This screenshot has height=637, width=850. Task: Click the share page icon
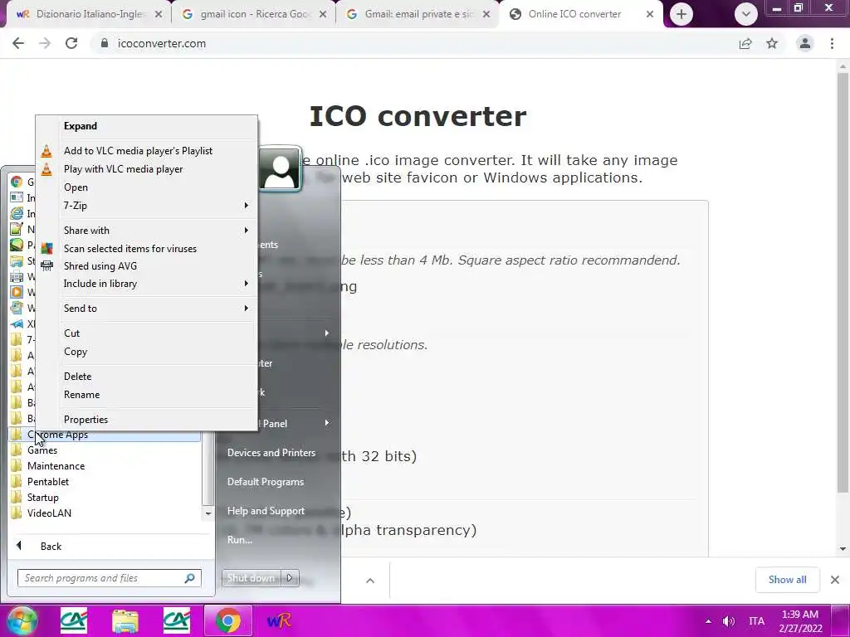coord(745,43)
